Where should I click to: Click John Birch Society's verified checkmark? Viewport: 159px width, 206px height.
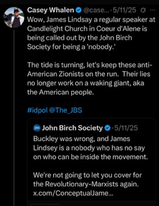coord(108,128)
